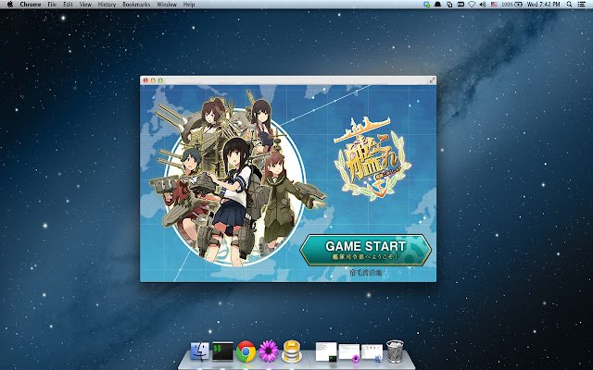Close the game window with red button
The width and height of the screenshot is (593, 370).
145,80
